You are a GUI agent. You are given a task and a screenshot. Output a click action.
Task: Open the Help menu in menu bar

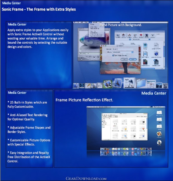coord(100,22)
